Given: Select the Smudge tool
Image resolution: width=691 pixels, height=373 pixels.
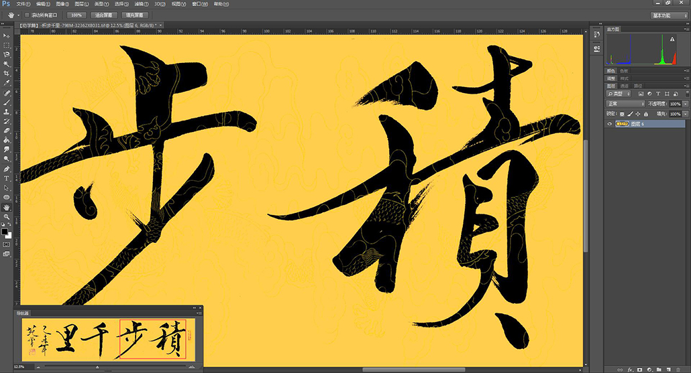Looking at the screenshot, I should (x=6, y=150).
